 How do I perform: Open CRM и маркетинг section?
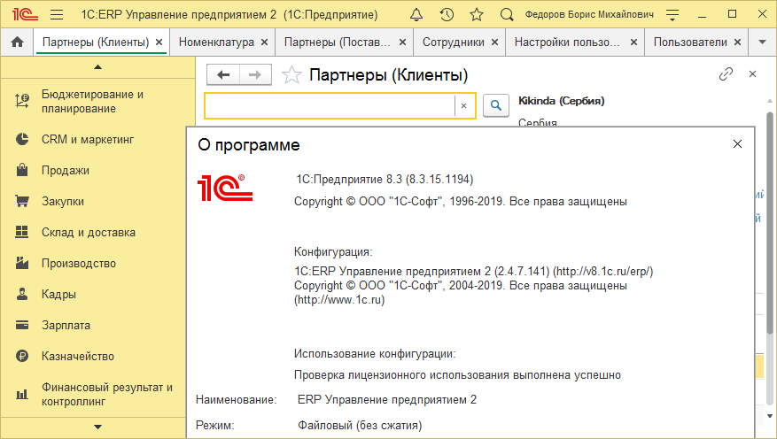88,140
